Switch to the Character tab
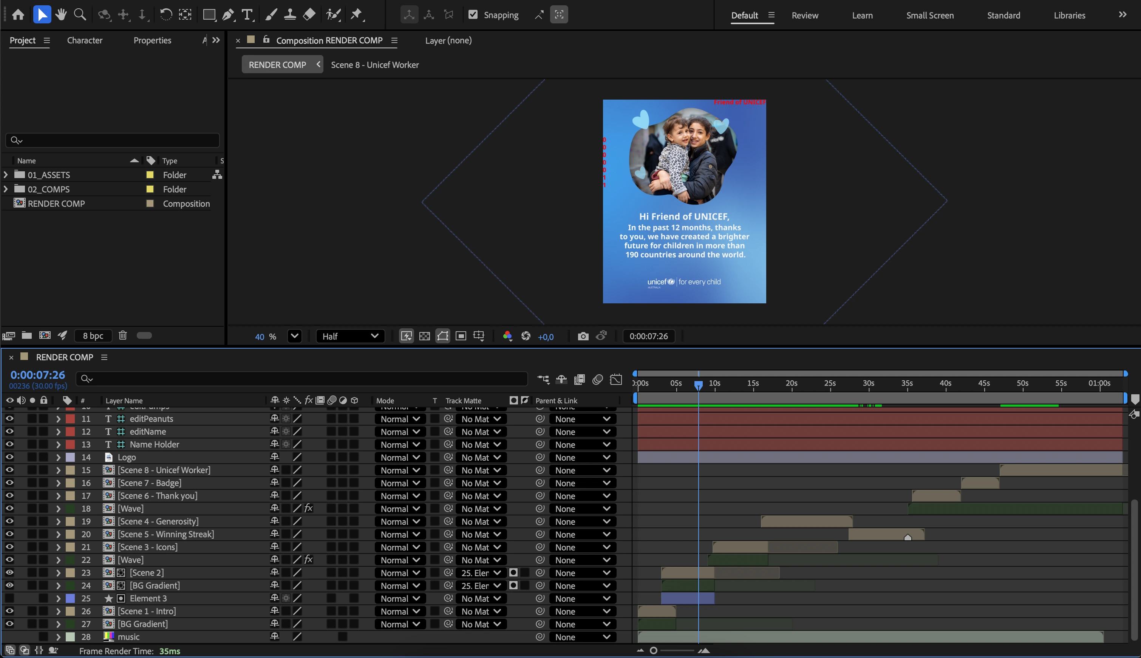Viewport: 1141px width, 658px height. point(85,40)
